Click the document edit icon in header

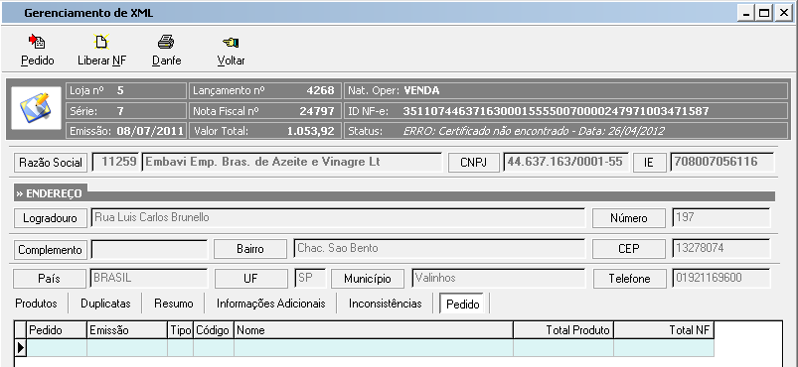point(36,108)
